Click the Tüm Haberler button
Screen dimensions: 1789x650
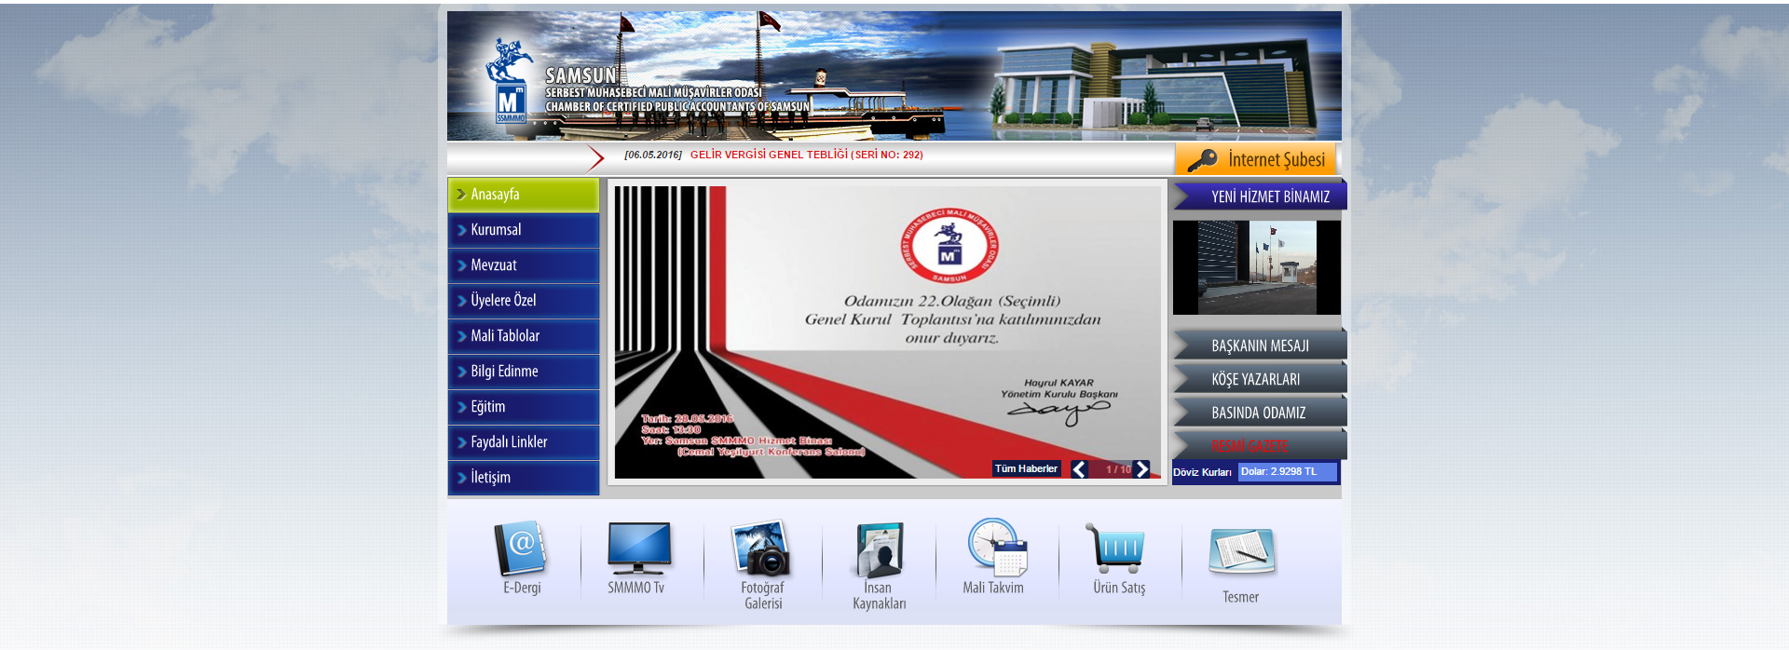(x=1026, y=468)
